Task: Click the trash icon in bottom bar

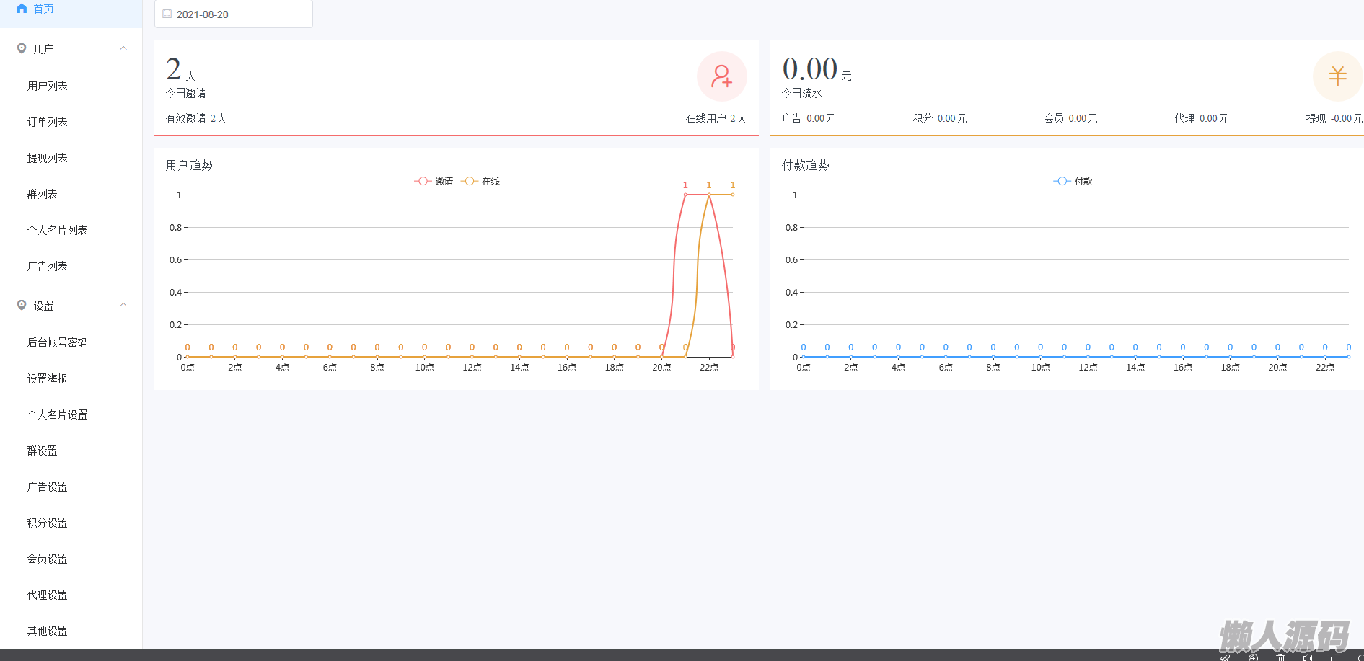Action: click(x=1280, y=657)
